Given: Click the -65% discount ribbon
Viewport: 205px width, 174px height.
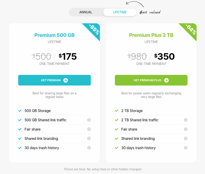Looking at the screenshot, I should (94, 30).
